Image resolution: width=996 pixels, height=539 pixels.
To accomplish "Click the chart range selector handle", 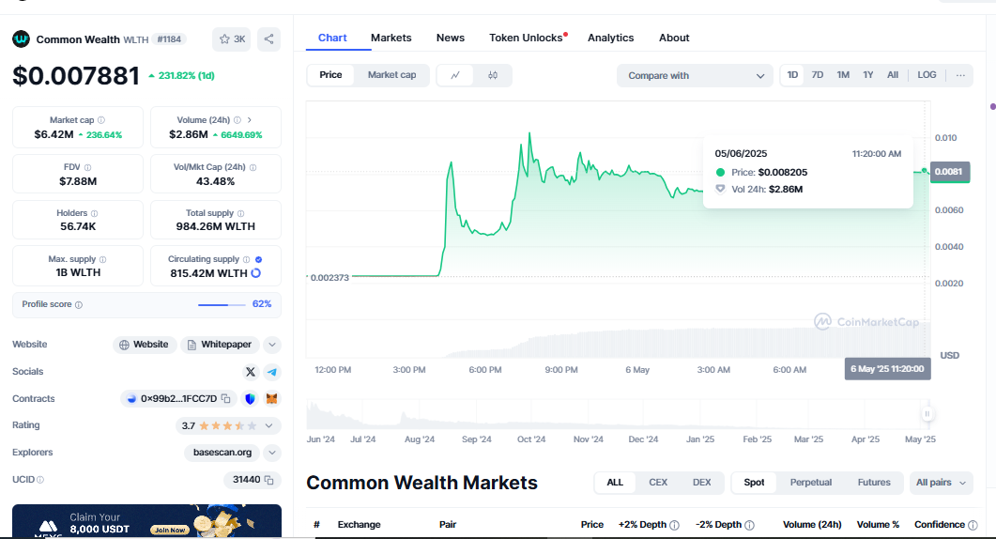I will click(927, 414).
